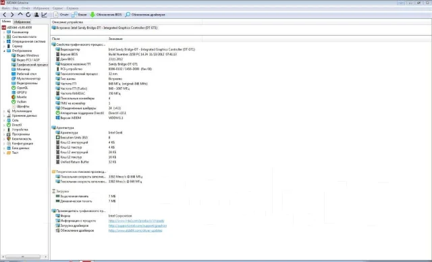This screenshot has width=432, height=262.
Task: Select the Частота RAMDAC field row
Action: pyautogui.click(x=88, y=93)
